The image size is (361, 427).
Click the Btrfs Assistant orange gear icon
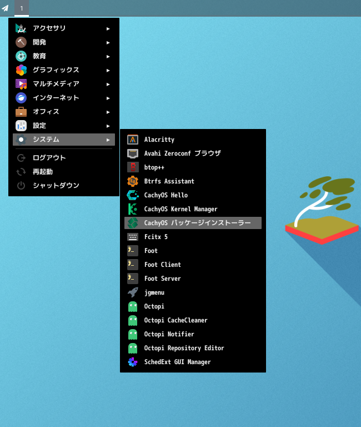(133, 181)
